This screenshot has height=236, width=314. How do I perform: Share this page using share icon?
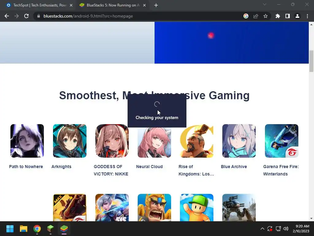coord(256,16)
